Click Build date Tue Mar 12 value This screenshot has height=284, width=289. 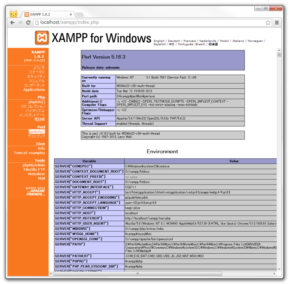coord(134,91)
